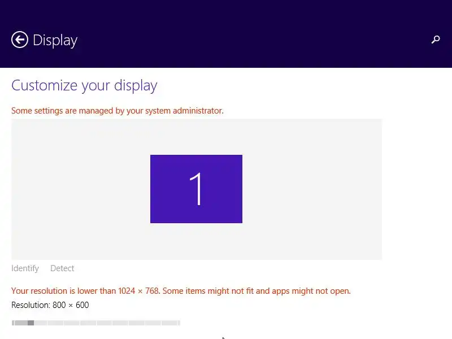Click the 'Display' header title
Viewport: 452px width, 339px height.
[x=55, y=40]
